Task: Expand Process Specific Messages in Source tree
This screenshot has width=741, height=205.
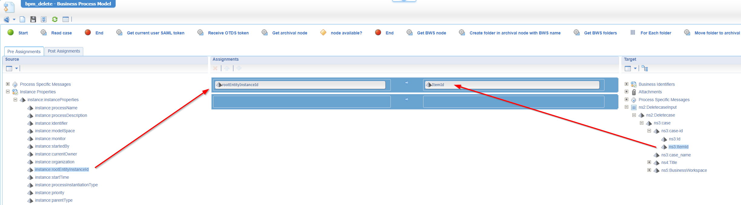Action: click(8, 84)
